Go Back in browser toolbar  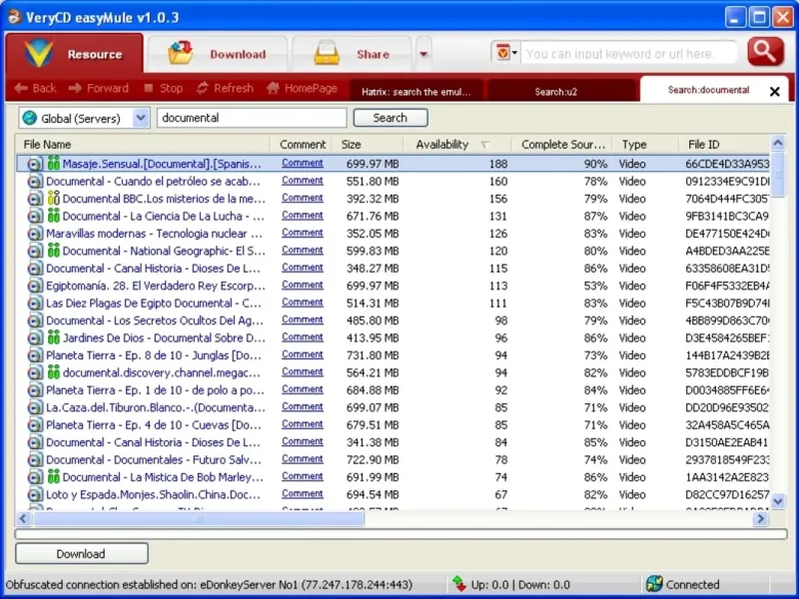tap(36, 88)
